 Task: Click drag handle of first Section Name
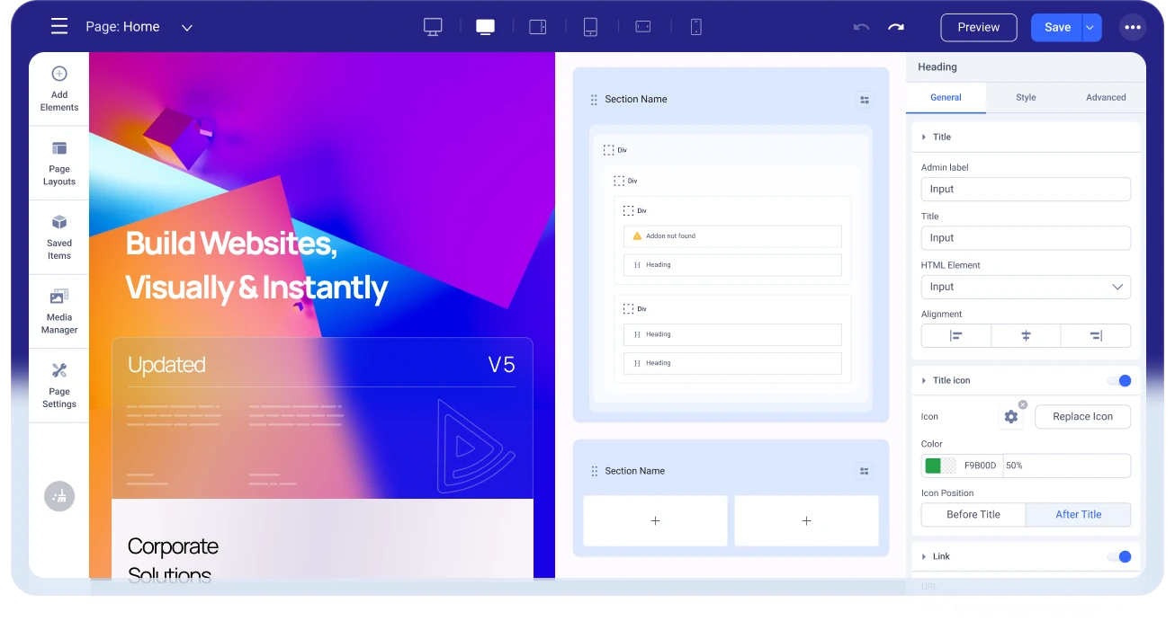point(594,100)
